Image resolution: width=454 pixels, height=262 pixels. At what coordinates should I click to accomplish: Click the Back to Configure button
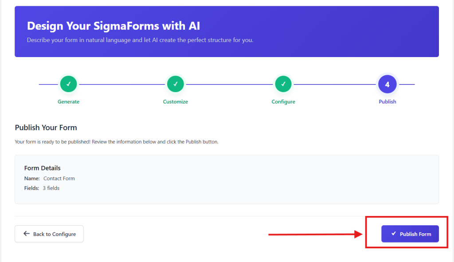[x=49, y=234]
